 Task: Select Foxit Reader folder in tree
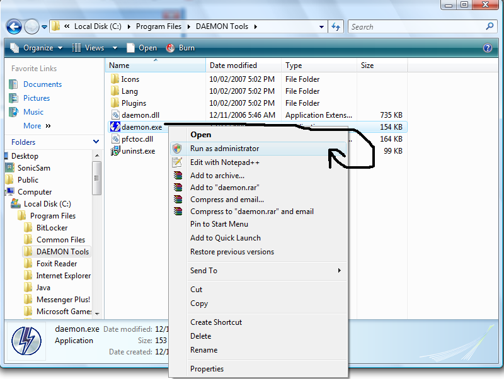57,264
